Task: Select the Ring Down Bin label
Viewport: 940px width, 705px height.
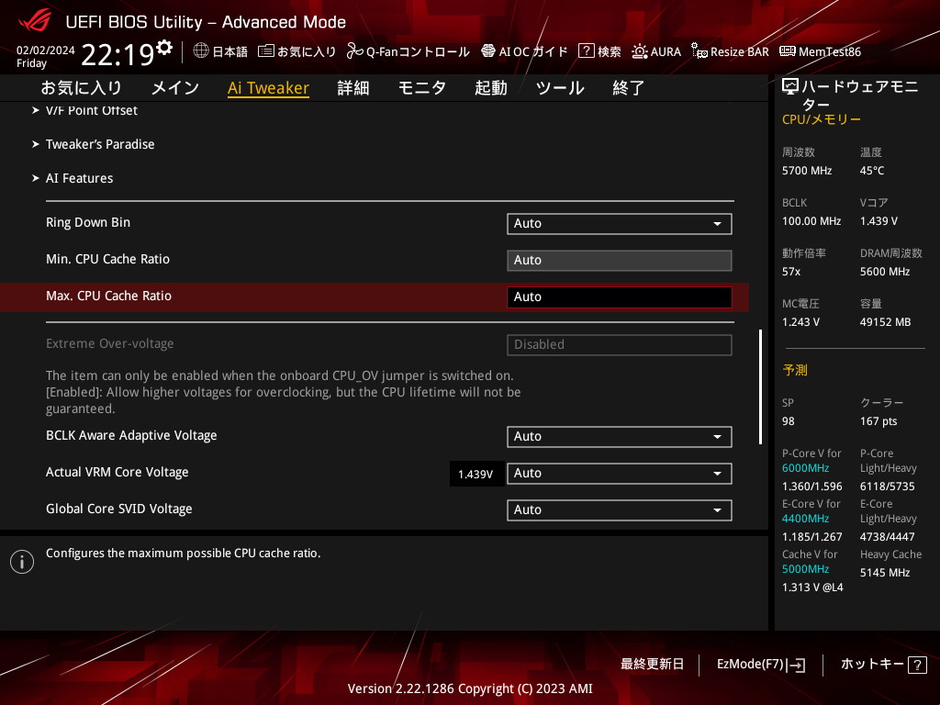Action: tap(88, 222)
